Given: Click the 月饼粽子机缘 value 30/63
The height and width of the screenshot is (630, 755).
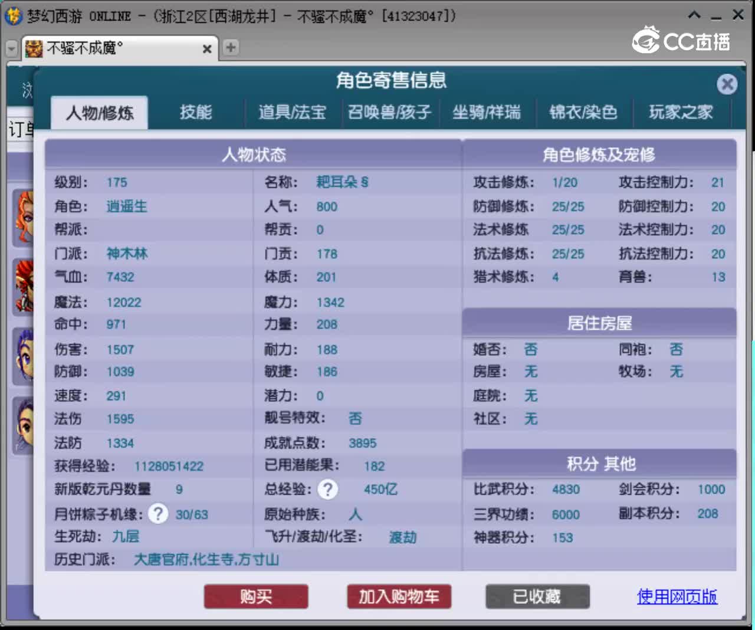Looking at the screenshot, I should [x=192, y=514].
